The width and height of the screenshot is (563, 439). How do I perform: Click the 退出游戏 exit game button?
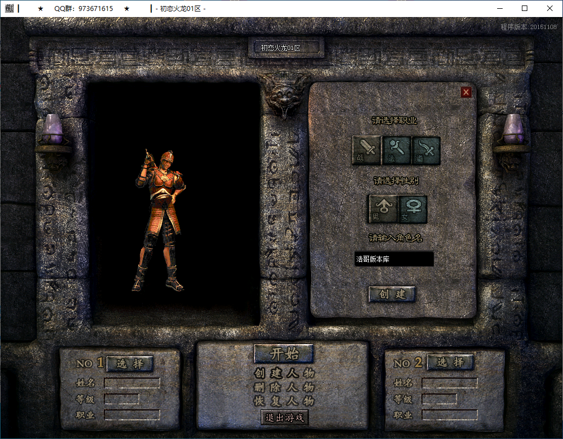coord(284,418)
